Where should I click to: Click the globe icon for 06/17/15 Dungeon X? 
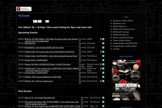tap(103, 43)
